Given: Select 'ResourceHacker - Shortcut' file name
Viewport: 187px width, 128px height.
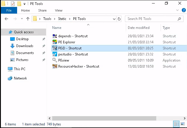Looking at the screenshot, I should 79,66.
